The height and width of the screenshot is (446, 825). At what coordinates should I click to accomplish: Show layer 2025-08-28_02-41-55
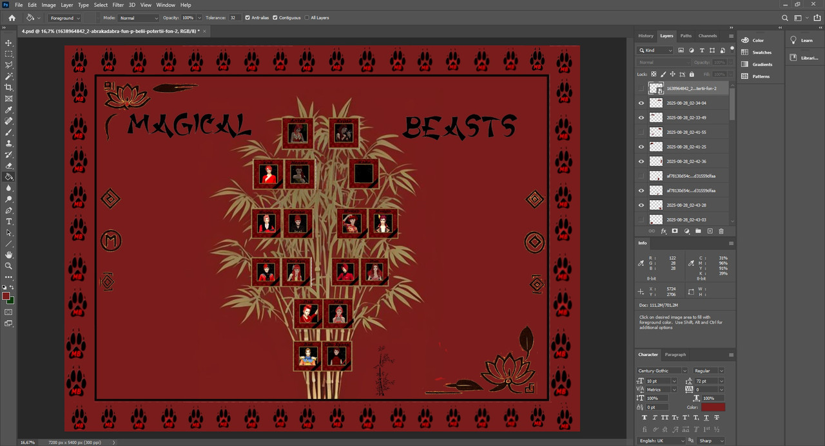641,132
